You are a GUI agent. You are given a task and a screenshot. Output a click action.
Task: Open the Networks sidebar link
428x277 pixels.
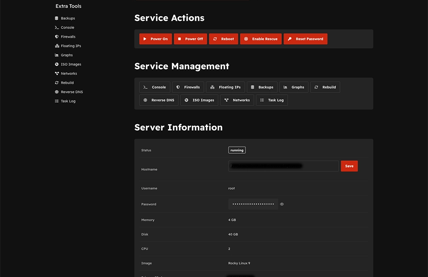69,73
